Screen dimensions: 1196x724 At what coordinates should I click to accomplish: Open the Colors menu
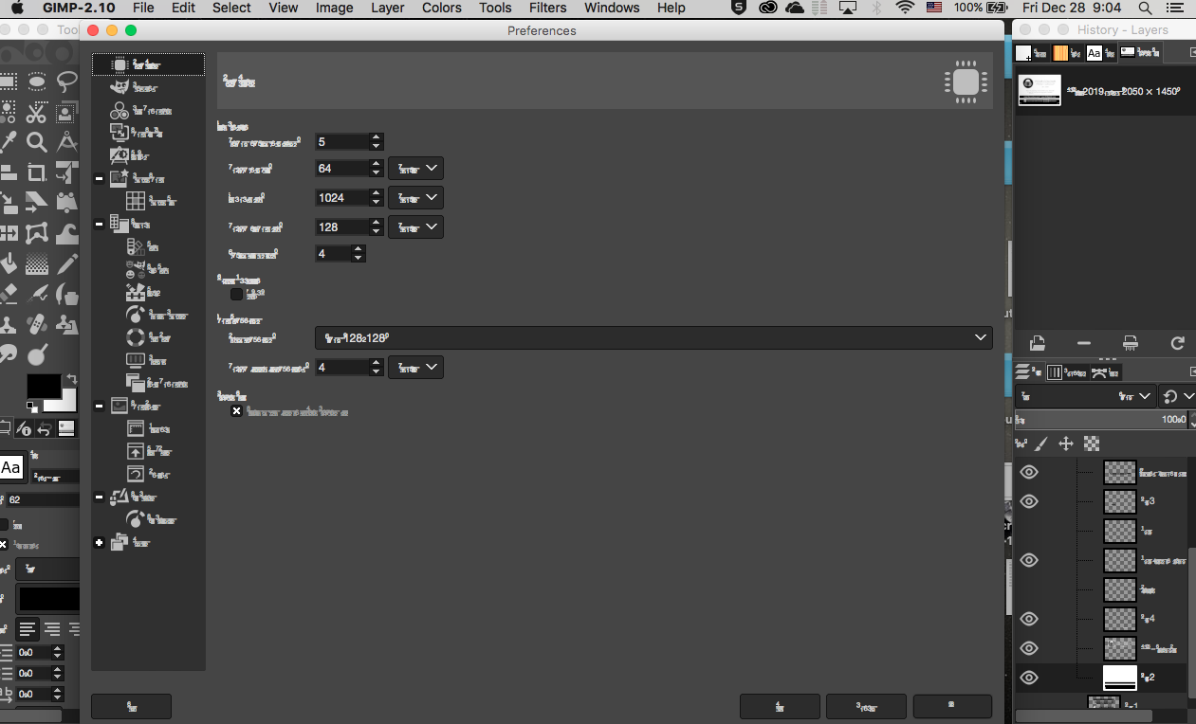(x=442, y=8)
